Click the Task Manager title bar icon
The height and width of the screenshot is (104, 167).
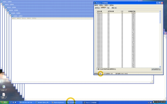[x=95, y=3]
